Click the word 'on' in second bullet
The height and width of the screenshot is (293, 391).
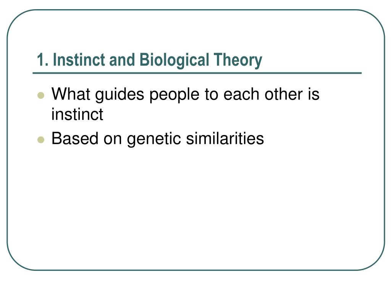(x=113, y=140)
